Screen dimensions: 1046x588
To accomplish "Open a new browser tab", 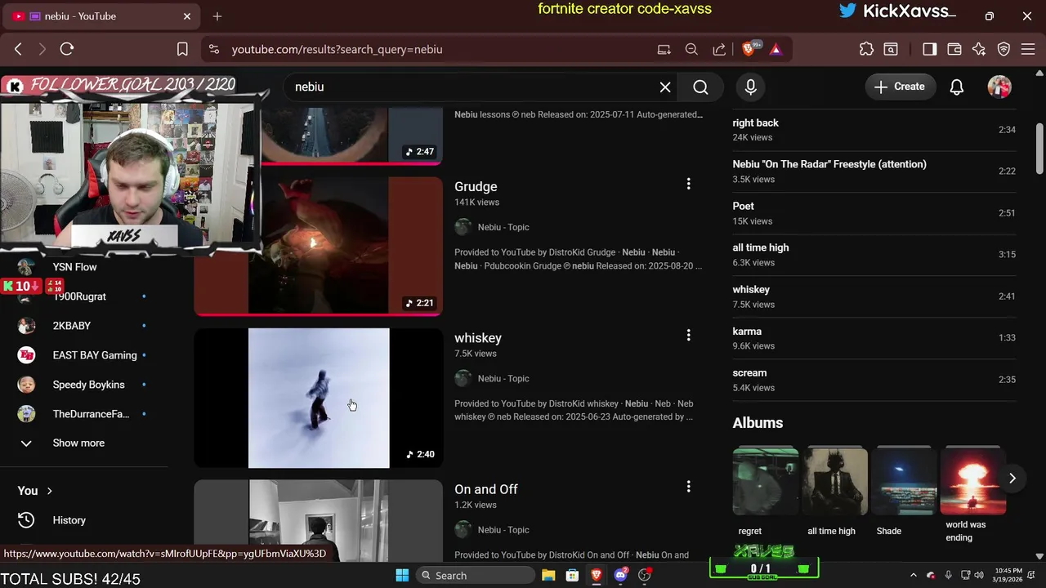I will pos(217,16).
